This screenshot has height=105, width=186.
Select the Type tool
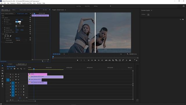(x=2, y=87)
